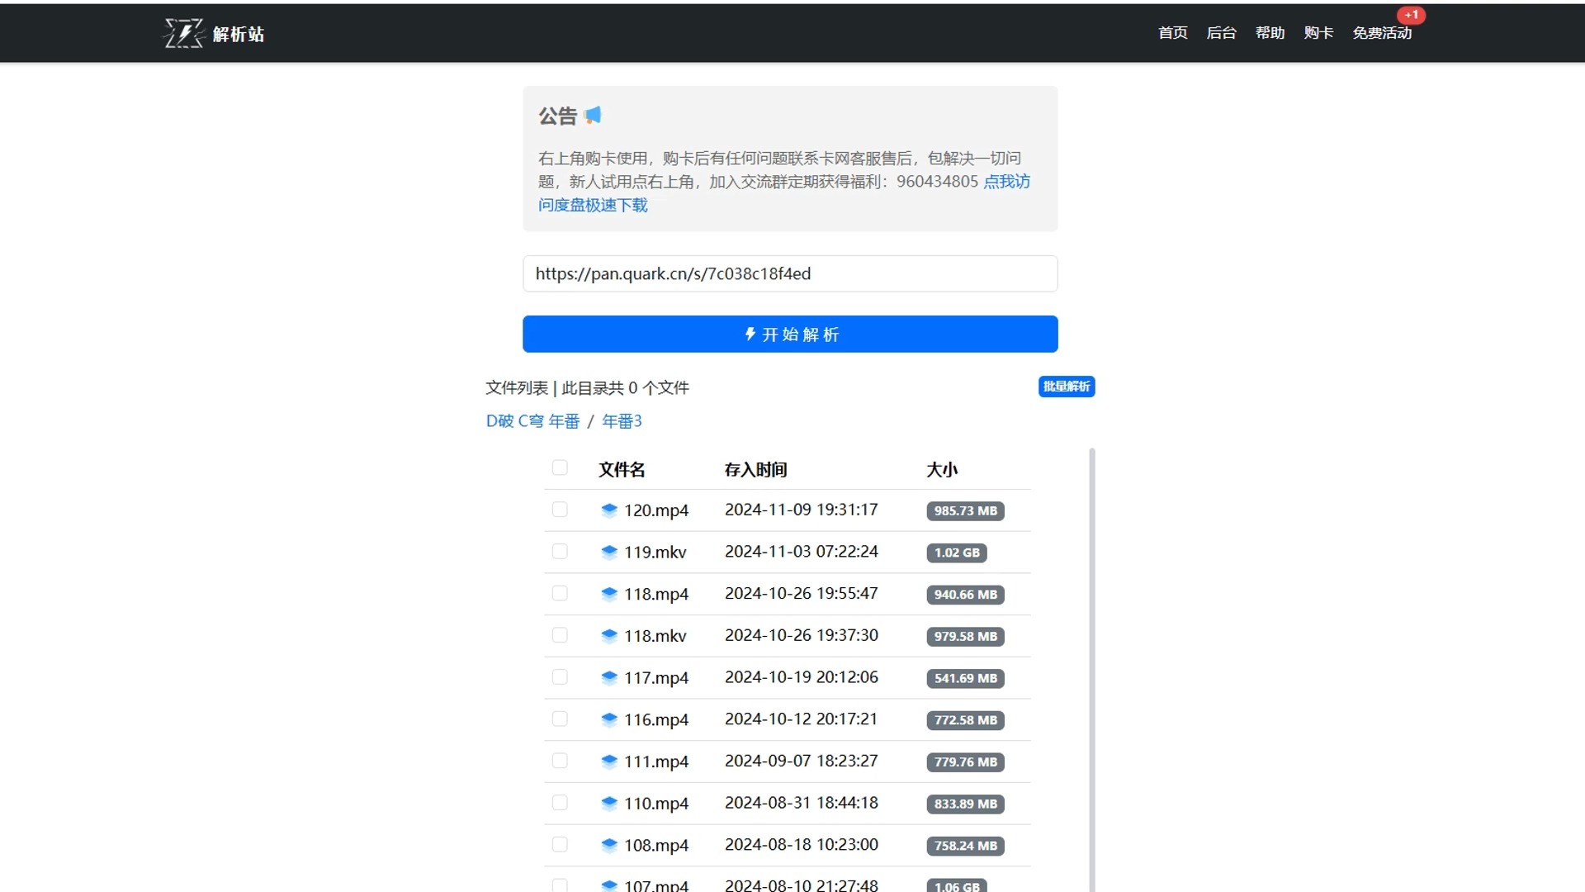
Task: Click the 979.58 MB size badge
Action: [x=965, y=637]
